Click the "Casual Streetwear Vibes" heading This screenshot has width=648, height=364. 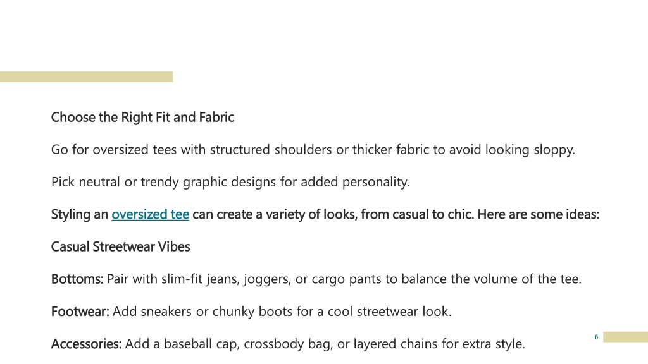point(121,247)
